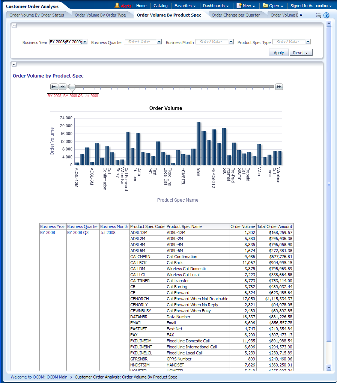Screen dimensions: 337x383
Task: Expand the Product Spec Type dropdown
Action: (308, 42)
